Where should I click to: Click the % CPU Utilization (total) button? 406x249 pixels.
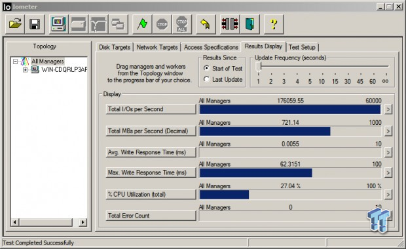[151, 194]
